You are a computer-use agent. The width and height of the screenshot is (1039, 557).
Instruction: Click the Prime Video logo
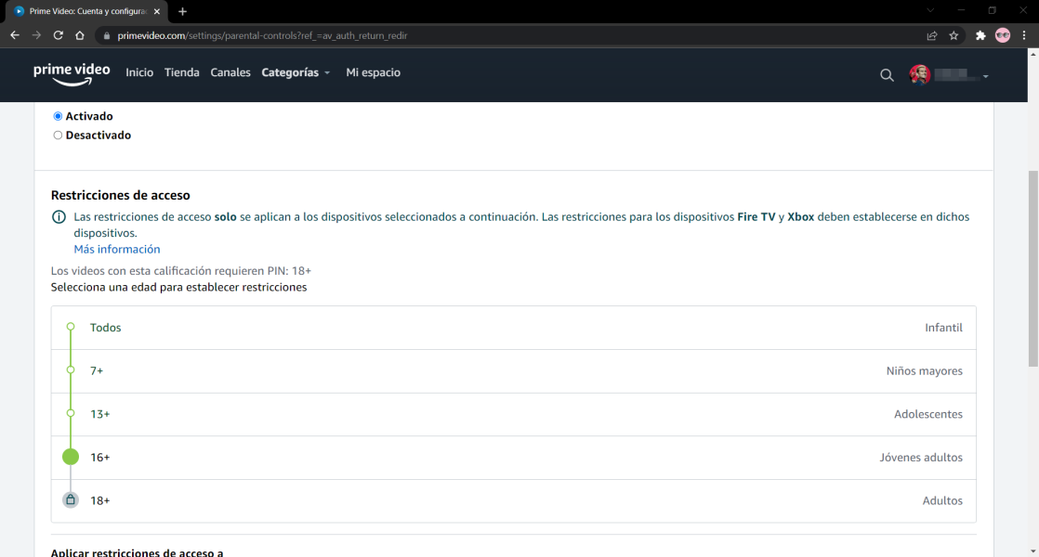72,73
